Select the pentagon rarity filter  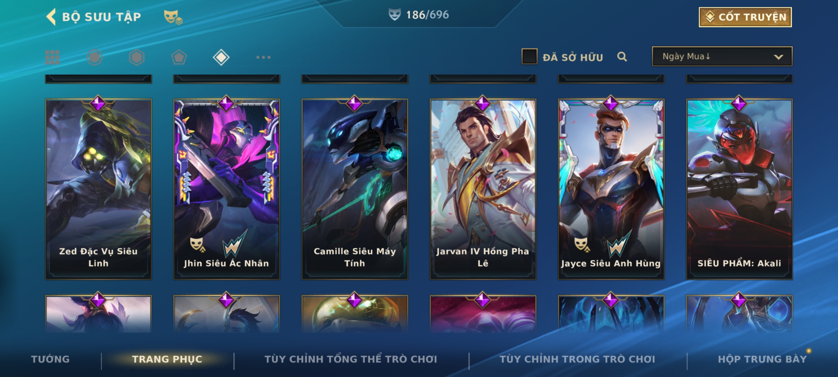[x=179, y=57]
